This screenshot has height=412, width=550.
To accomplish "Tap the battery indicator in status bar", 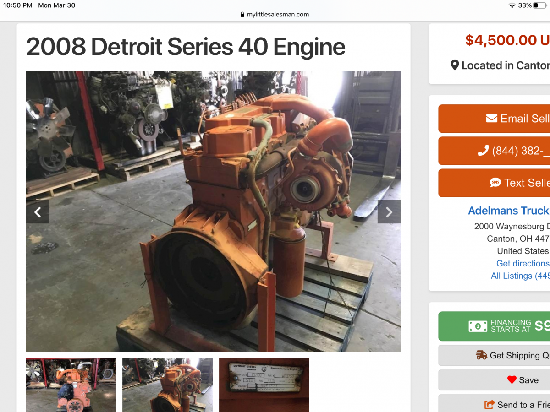I will coord(540,5).
